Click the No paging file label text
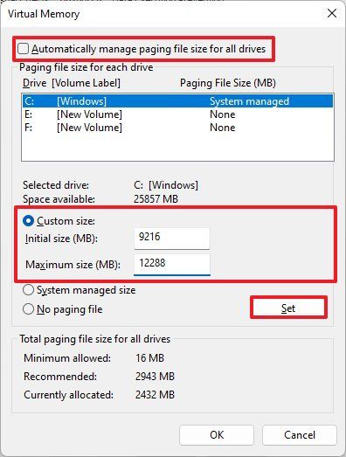The image size is (346, 457). coord(69,309)
